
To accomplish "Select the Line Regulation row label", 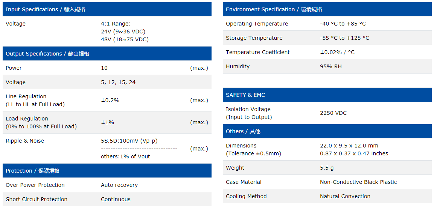I will (35, 100).
